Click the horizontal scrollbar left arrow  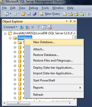pos(4,103)
